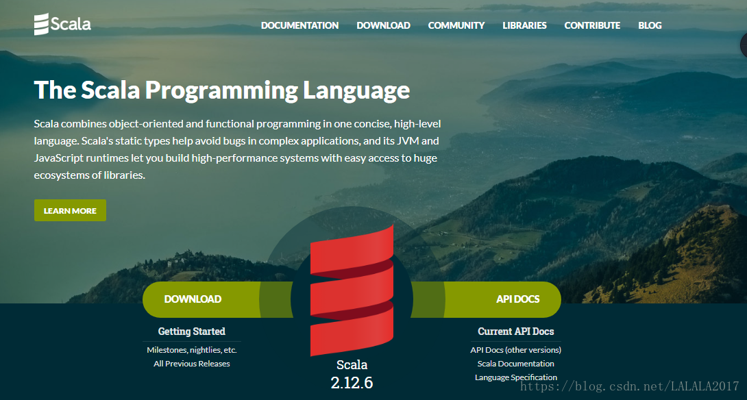The width and height of the screenshot is (747, 400).
Task: Visit the BLOG page
Action: (650, 26)
